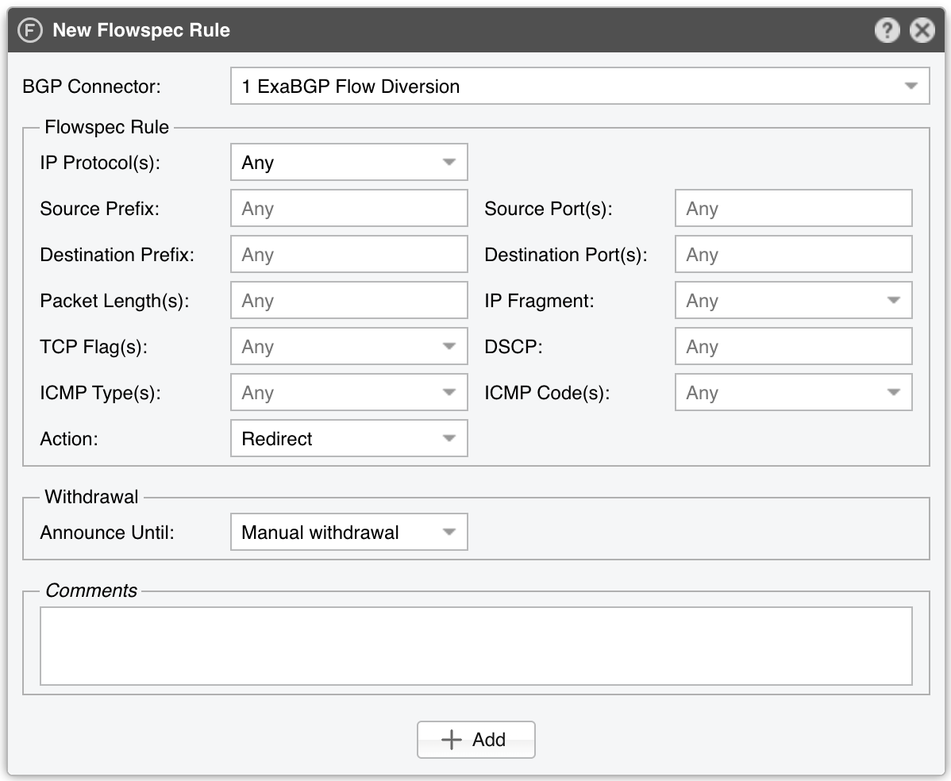This screenshot has height=781, width=951.
Task: Click the Action label text
Action: pyautogui.click(x=69, y=438)
